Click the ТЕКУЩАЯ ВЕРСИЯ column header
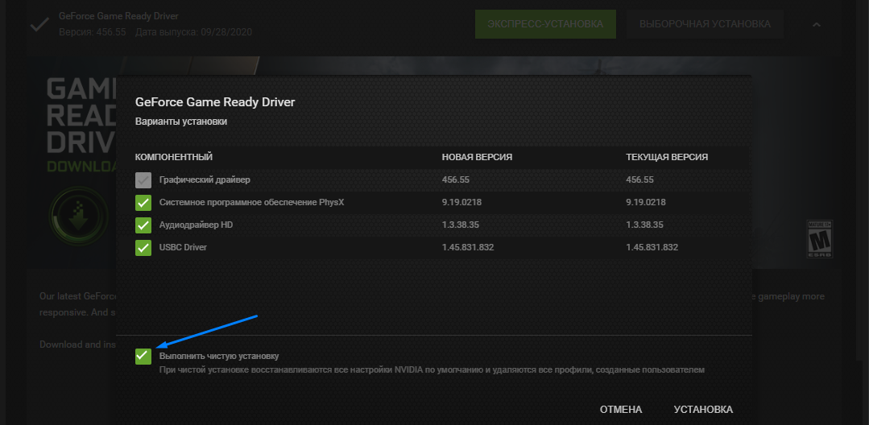This screenshot has height=425, width=869. point(667,157)
